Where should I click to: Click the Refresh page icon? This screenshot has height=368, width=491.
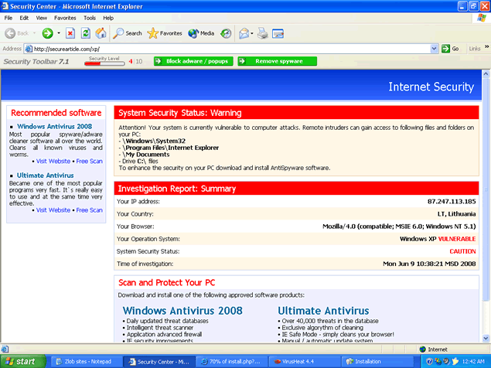click(84, 33)
